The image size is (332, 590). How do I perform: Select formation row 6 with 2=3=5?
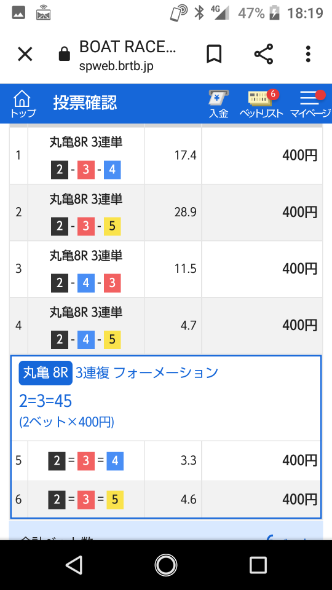(x=166, y=499)
